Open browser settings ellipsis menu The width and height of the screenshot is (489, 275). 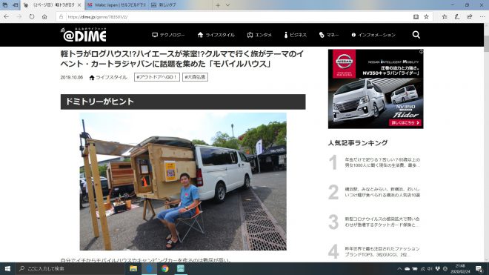pyautogui.click(x=482, y=17)
